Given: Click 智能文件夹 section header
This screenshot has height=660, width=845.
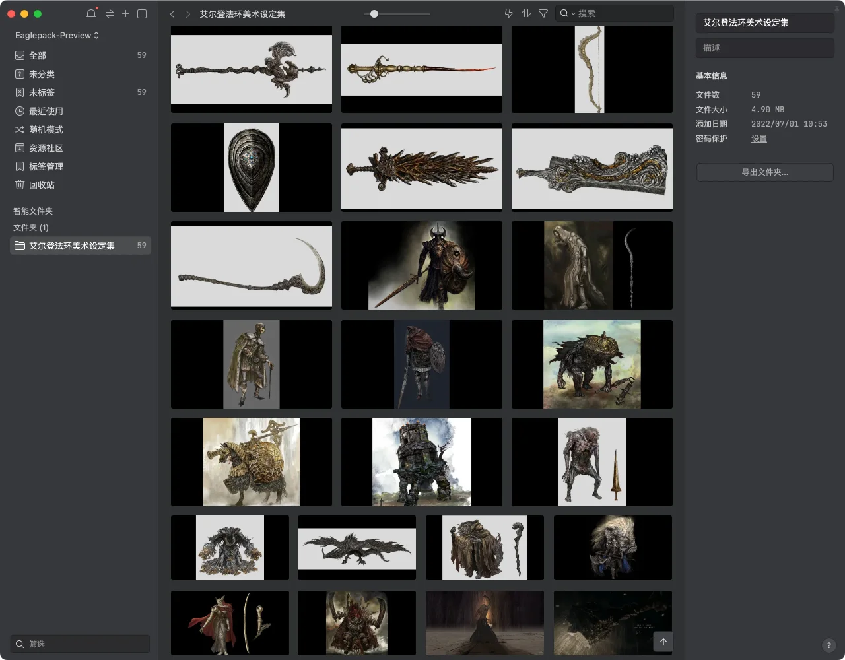Looking at the screenshot, I should (33, 211).
